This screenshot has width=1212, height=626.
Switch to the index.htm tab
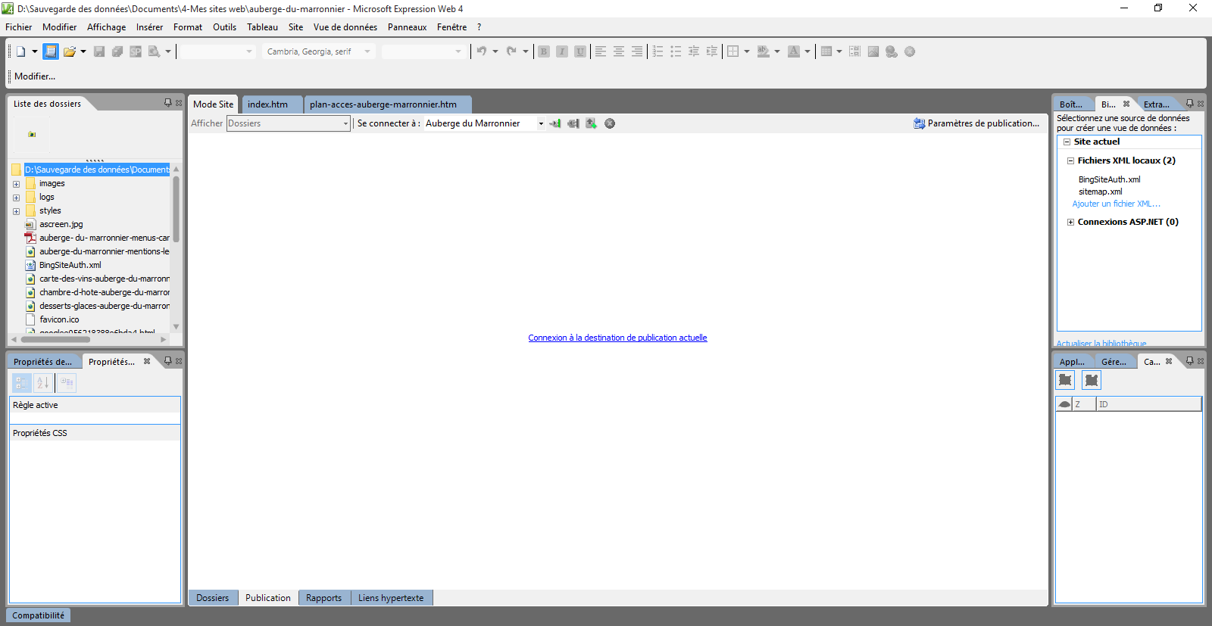(x=267, y=104)
